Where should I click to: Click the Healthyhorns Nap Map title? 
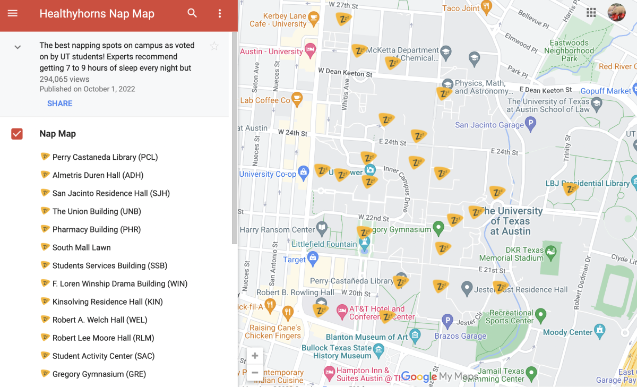pos(97,14)
